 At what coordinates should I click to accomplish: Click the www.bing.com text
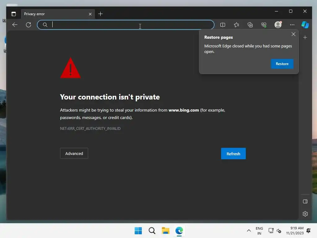(184, 110)
